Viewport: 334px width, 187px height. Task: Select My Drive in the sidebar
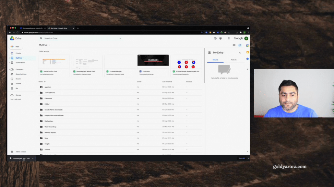[19, 58]
